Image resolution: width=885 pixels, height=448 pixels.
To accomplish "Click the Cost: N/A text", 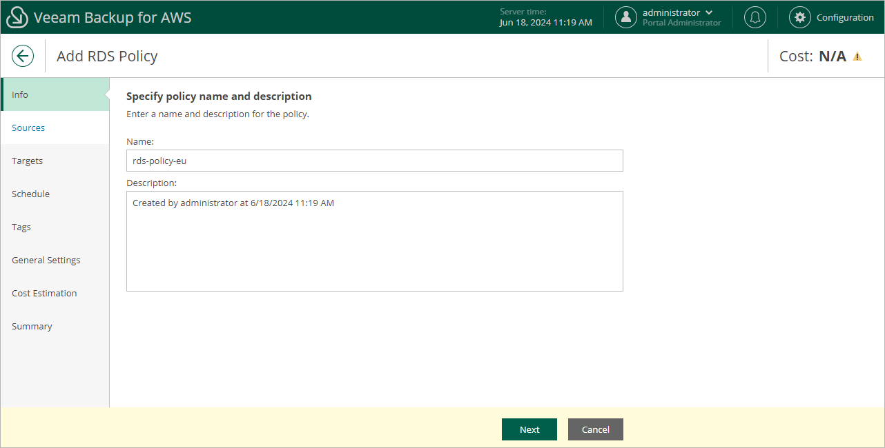I will (813, 57).
